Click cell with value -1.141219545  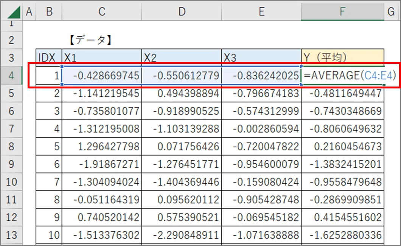pyautogui.click(x=101, y=93)
